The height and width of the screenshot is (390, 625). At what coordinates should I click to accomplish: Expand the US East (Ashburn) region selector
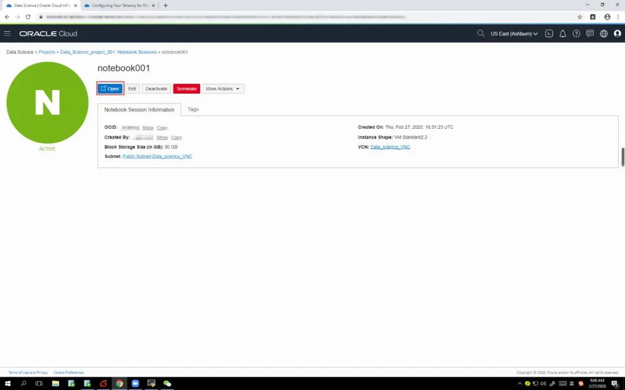[x=514, y=34]
